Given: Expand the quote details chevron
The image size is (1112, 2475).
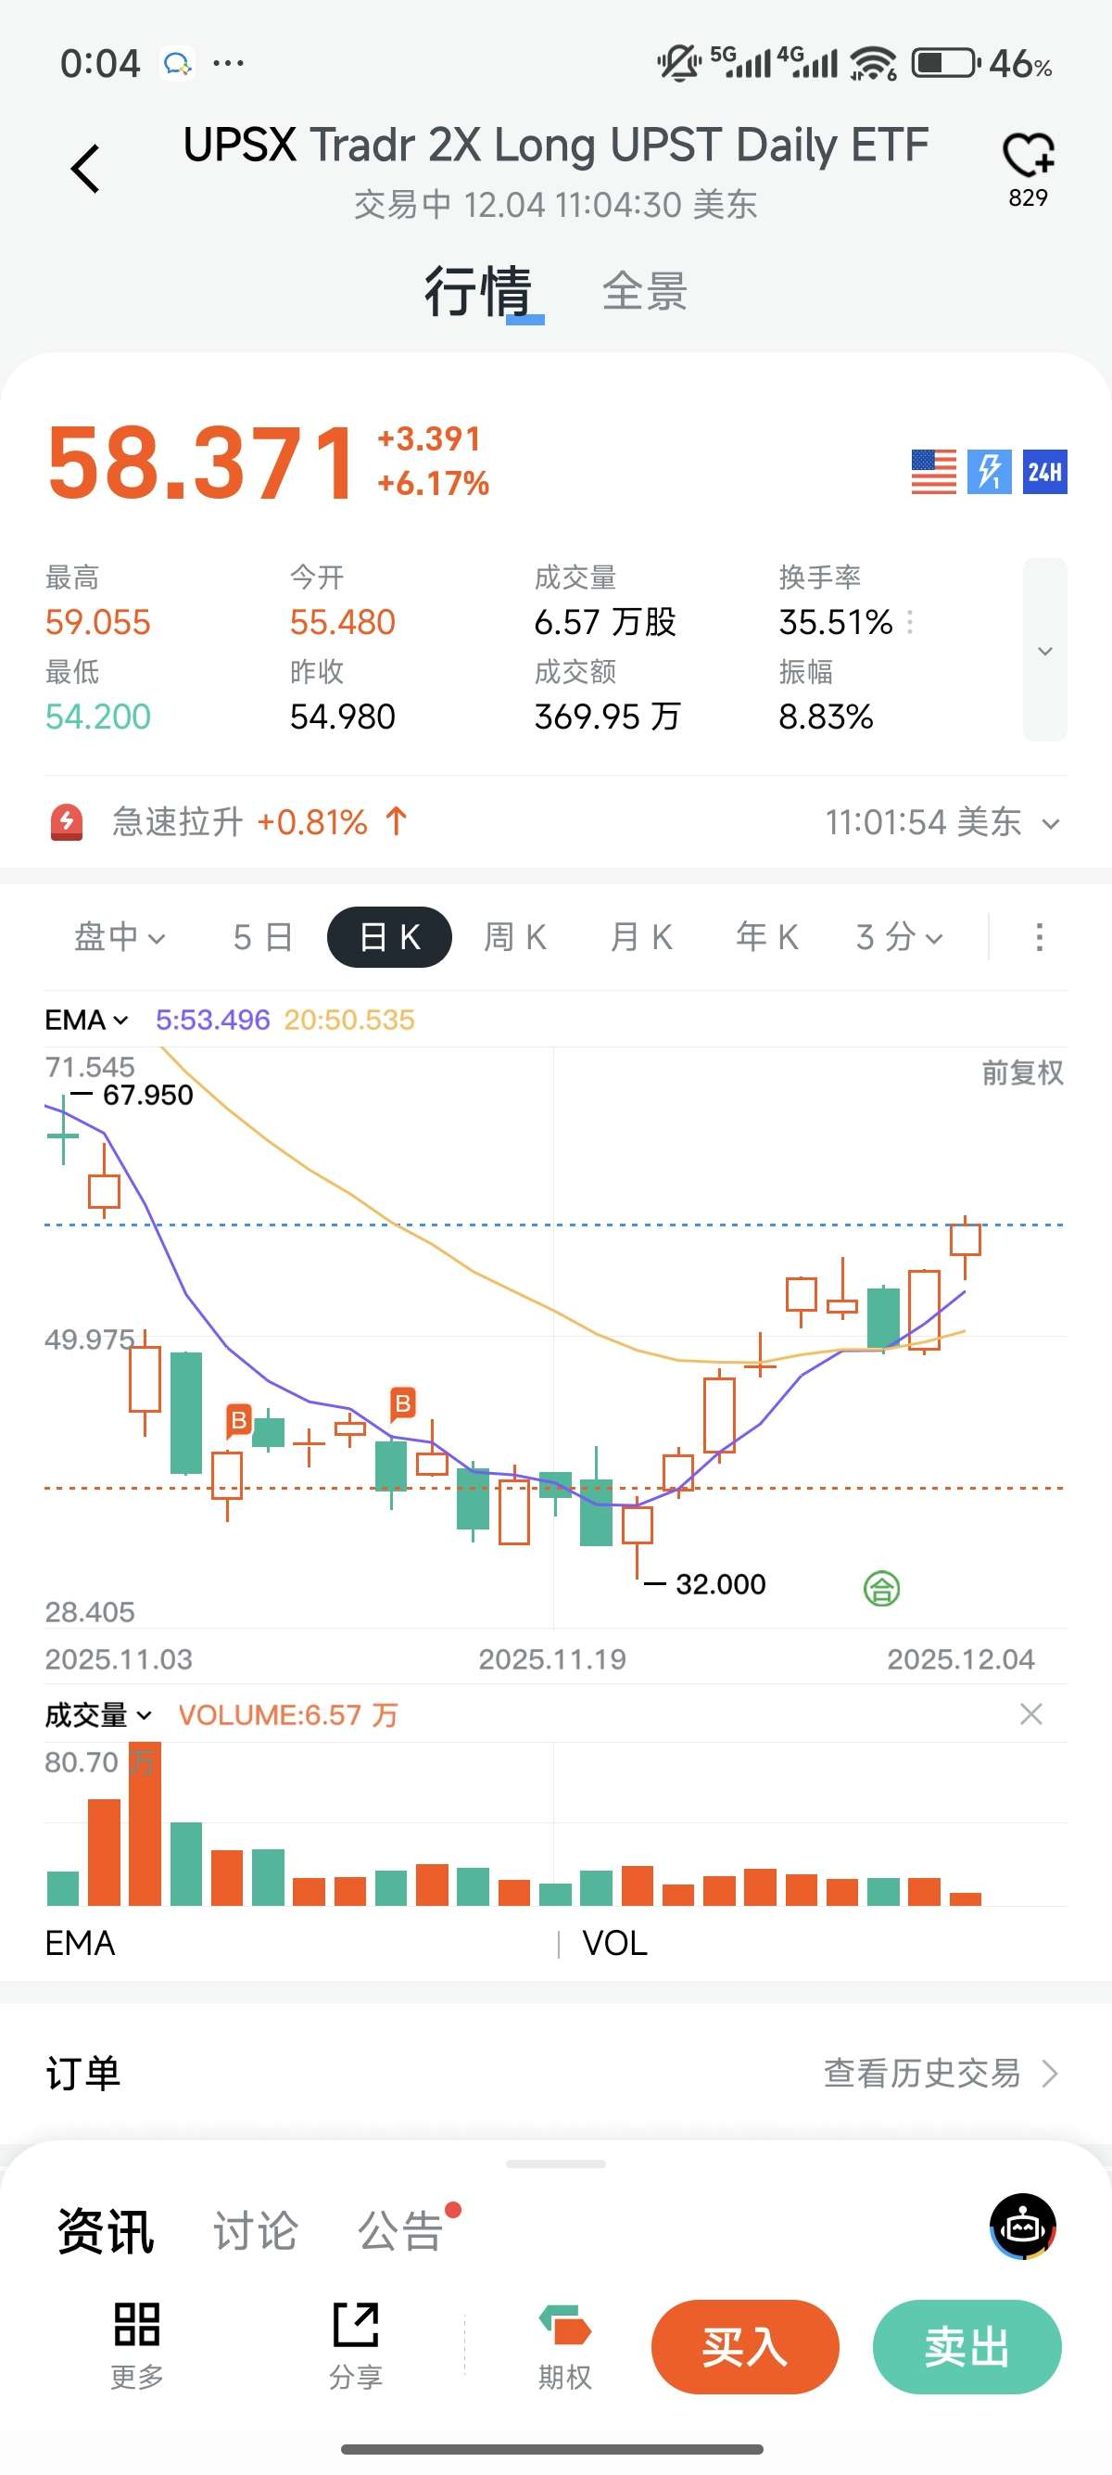Looking at the screenshot, I should [1044, 651].
